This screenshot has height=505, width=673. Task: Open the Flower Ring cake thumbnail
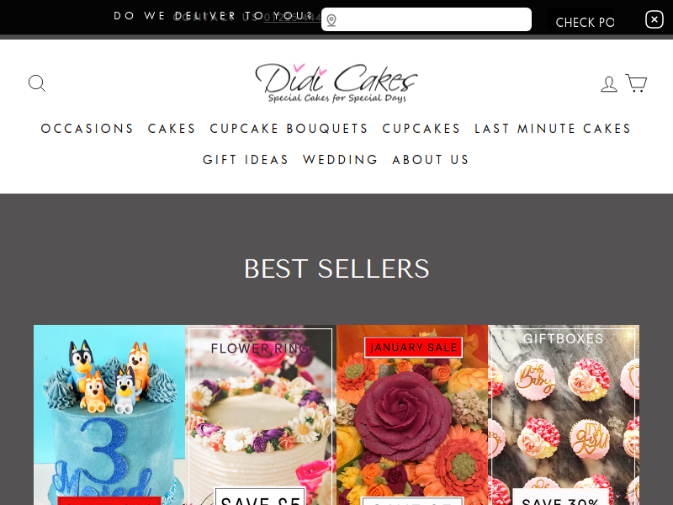tap(261, 415)
